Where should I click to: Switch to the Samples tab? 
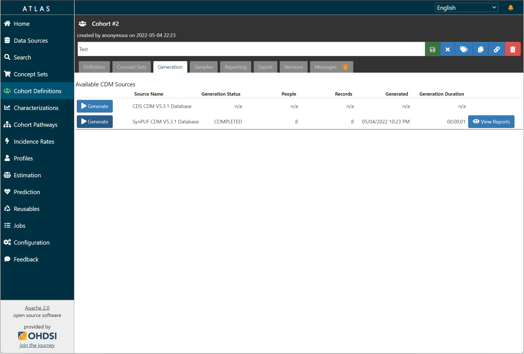204,67
